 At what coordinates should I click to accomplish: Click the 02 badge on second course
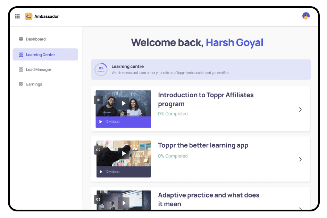99,150
